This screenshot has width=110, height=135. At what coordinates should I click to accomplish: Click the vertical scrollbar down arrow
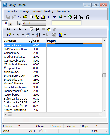pyautogui.click(x=104, y=110)
